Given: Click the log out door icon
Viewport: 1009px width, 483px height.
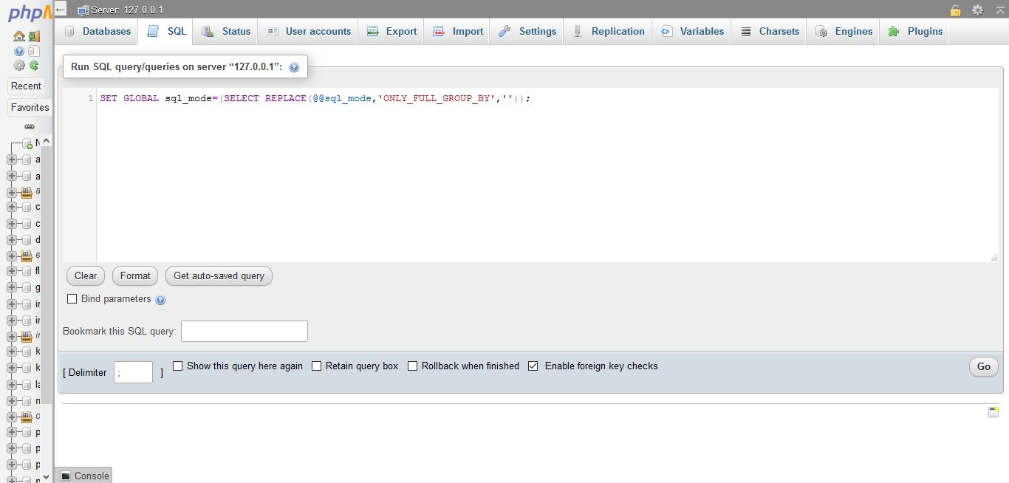Looking at the screenshot, I should (34, 36).
